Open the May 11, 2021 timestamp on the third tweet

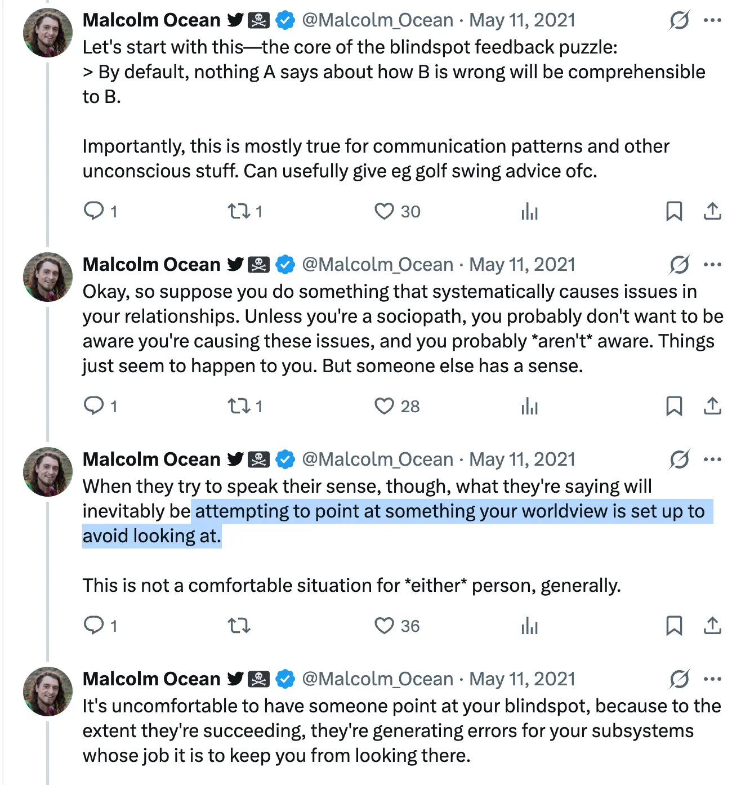522,460
